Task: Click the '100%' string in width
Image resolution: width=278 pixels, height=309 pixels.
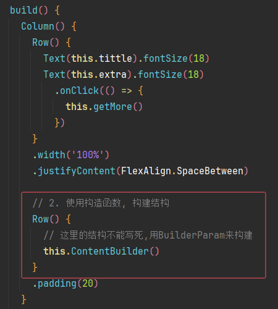Action: click(87, 155)
